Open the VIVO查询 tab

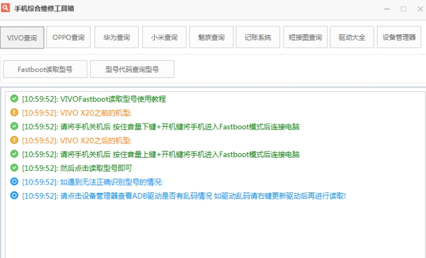coord(22,38)
